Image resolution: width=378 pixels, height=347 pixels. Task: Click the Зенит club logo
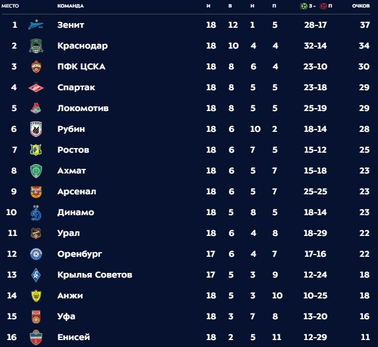pos(36,25)
